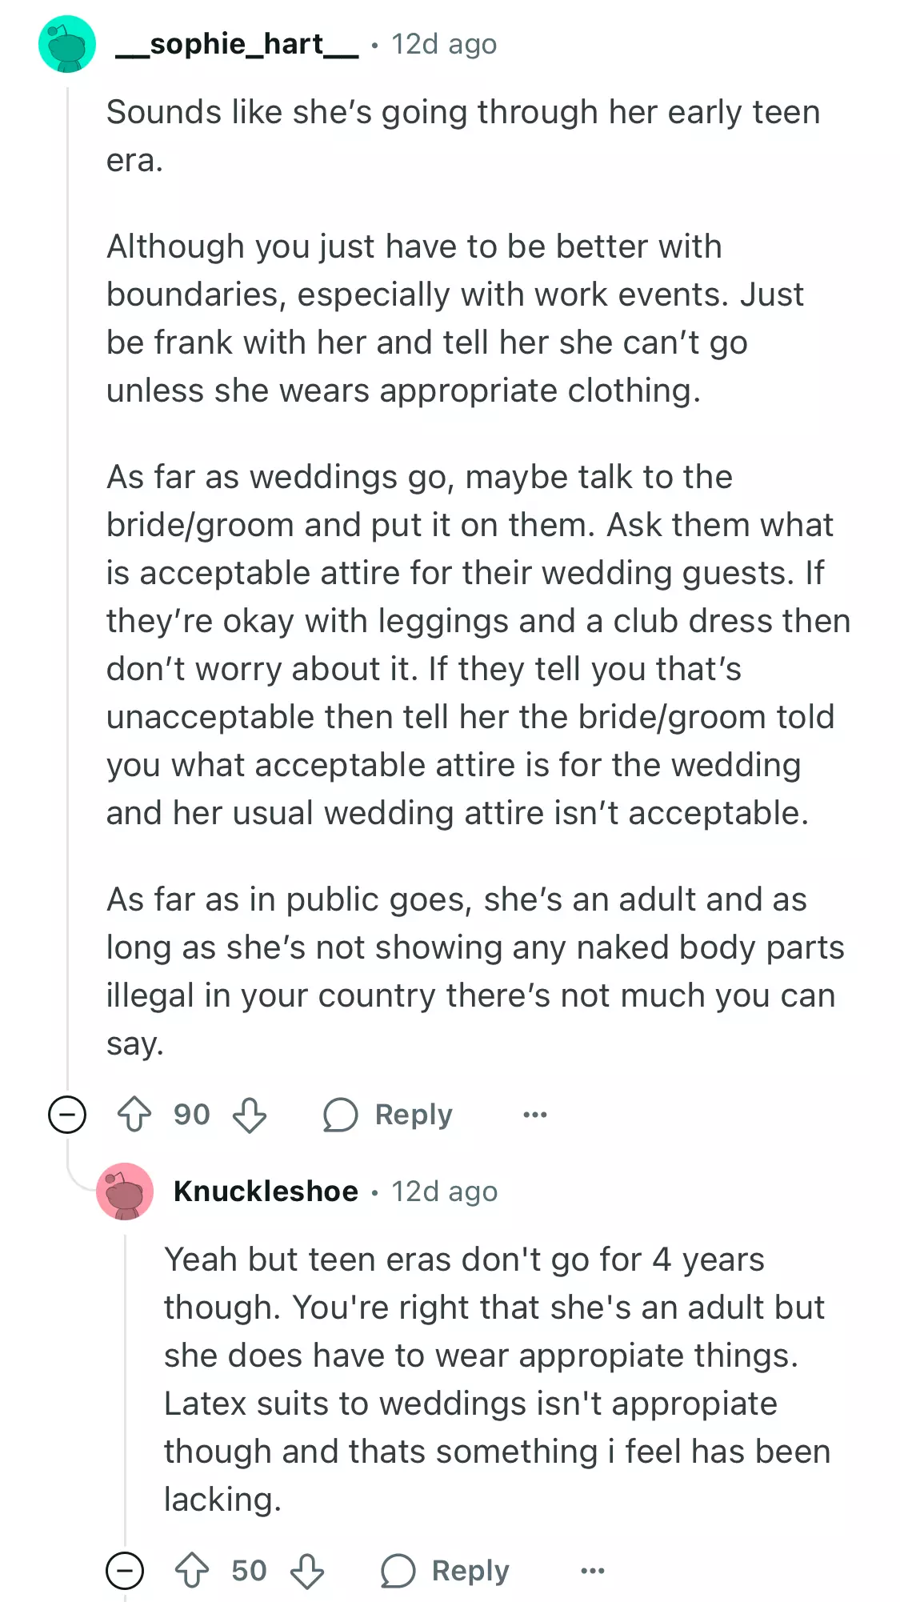Collapse the Knuckleshoe reply thread
Viewport: 900px width, 1602px height.
point(125,1570)
